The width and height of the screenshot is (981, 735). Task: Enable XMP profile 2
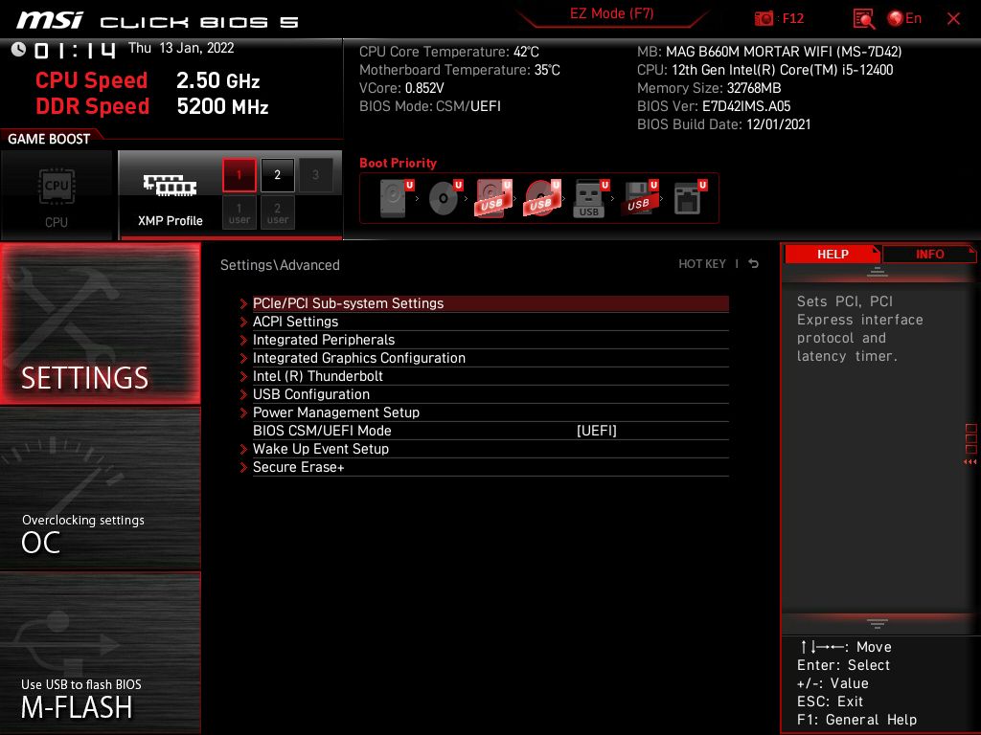(277, 175)
